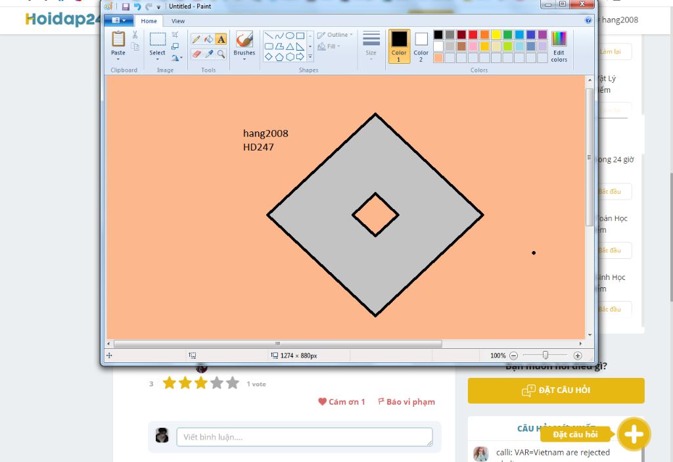Click the Resize icon in Image group

pyautogui.click(x=175, y=46)
